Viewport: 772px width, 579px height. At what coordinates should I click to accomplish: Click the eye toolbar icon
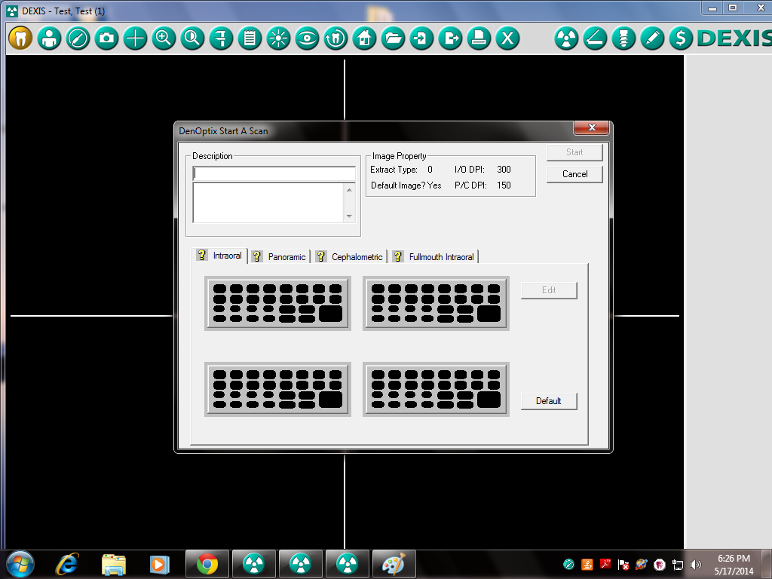point(307,38)
